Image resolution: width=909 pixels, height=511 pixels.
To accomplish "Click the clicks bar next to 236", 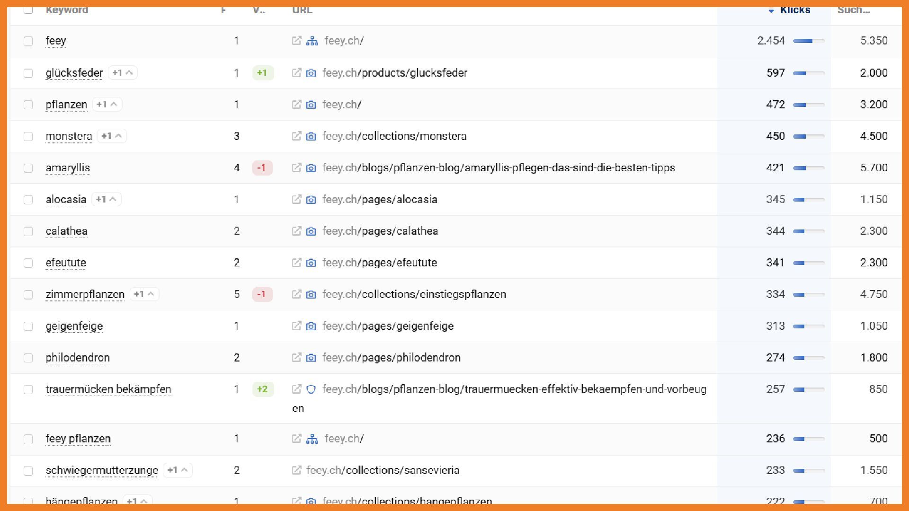I will 809,440.
